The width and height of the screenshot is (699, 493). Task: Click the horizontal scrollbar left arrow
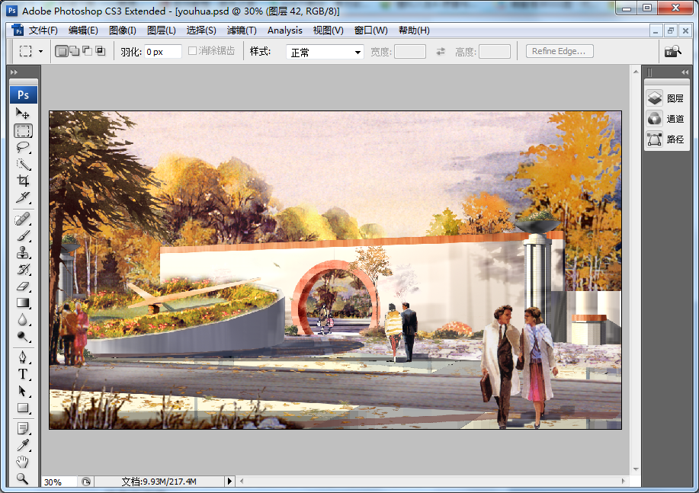coord(242,481)
